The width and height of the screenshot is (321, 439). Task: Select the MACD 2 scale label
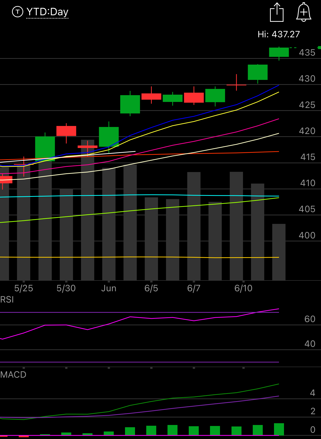[x=313, y=411]
